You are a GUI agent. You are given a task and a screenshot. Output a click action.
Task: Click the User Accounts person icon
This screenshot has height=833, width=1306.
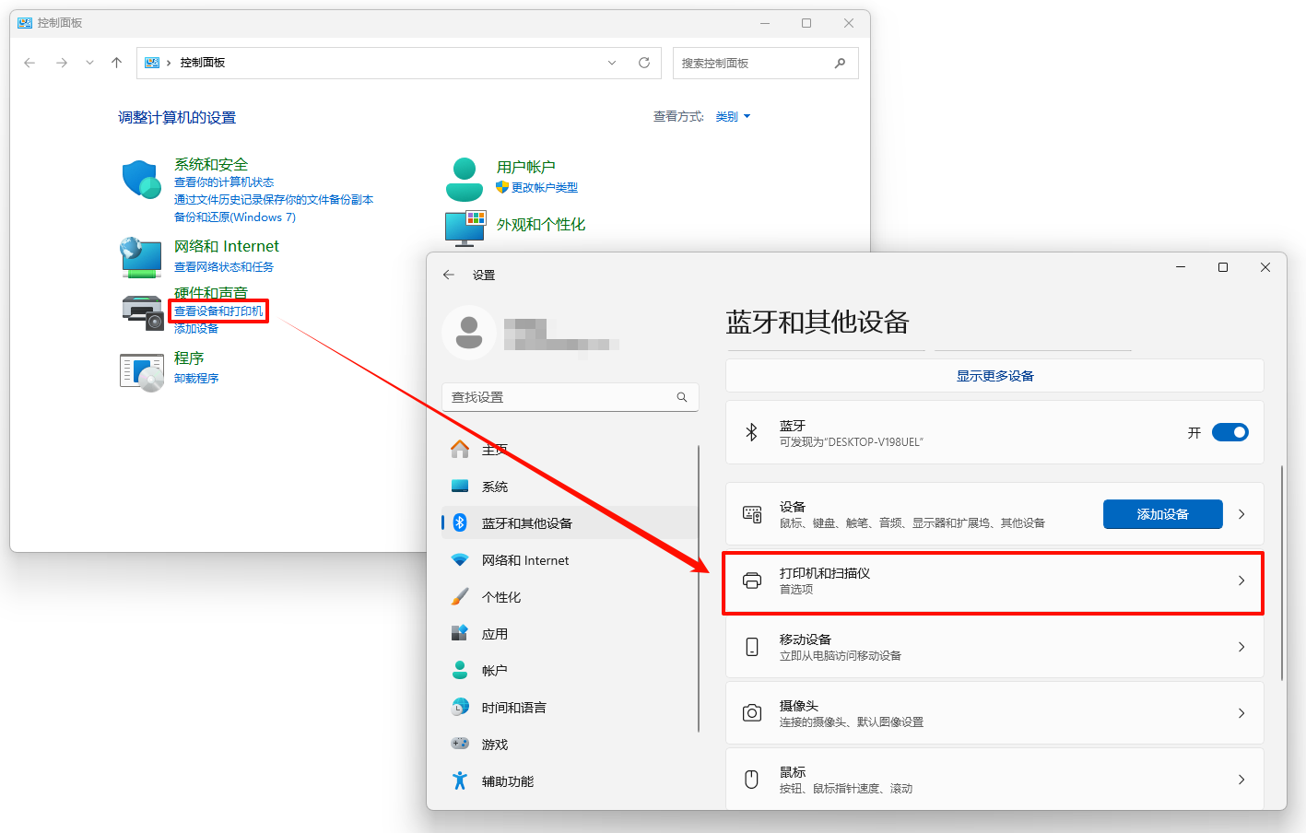coord(465,179)
